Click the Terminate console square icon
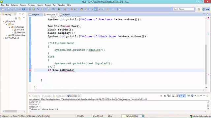Screen dimensions: 211x118 click(161, 96)
